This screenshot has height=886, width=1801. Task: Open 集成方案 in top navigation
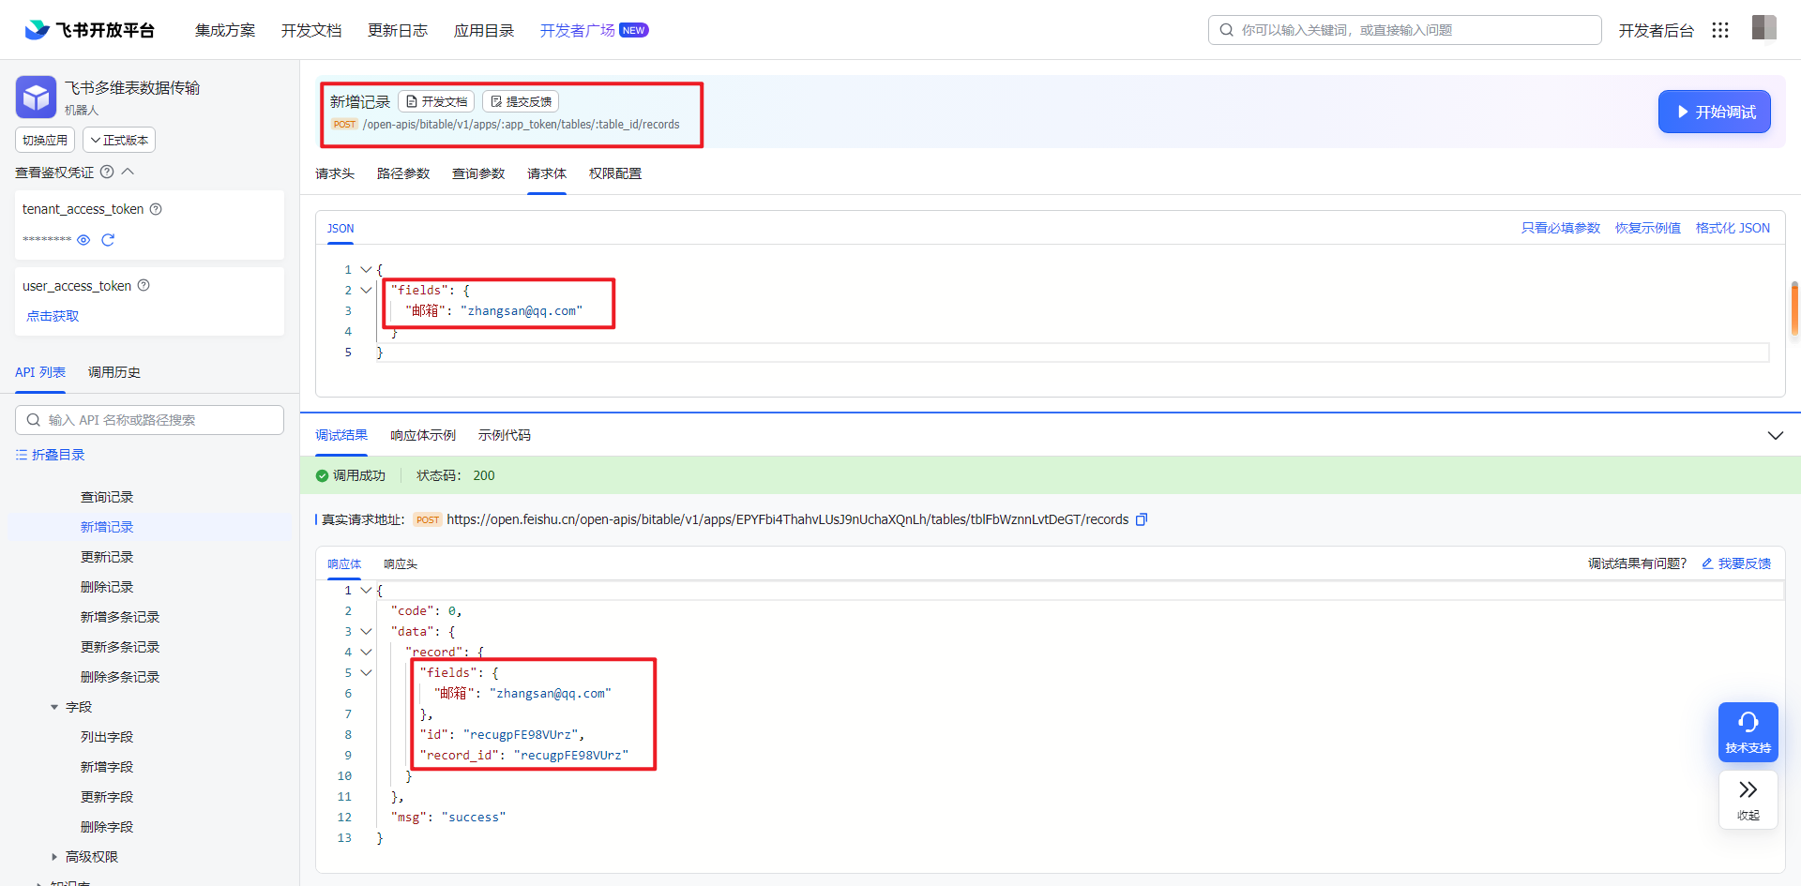click(x=225, y=30)
